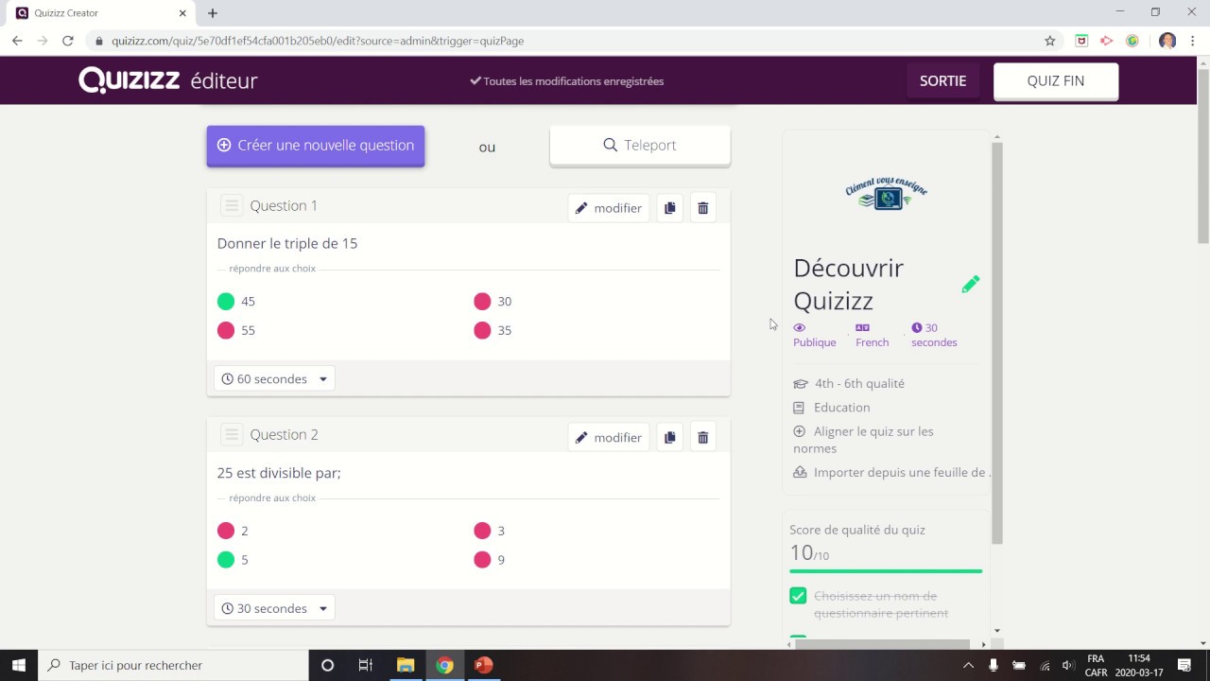Select the Quizizz Creator browser tab
The width and height of the screenshot is (1210, 681).
pyautogui.click(x=99, y=13)
